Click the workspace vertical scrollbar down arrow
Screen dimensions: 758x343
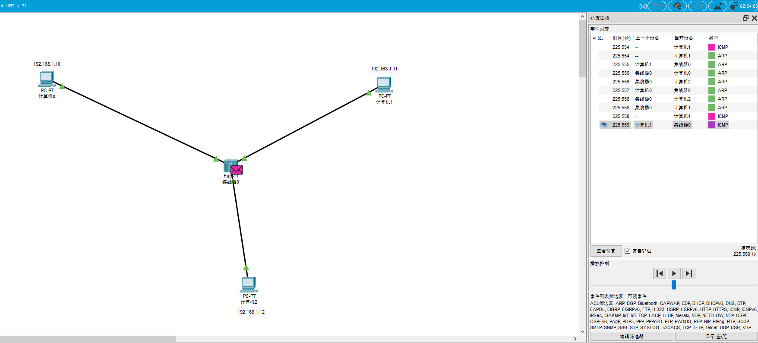pos(582,332)
